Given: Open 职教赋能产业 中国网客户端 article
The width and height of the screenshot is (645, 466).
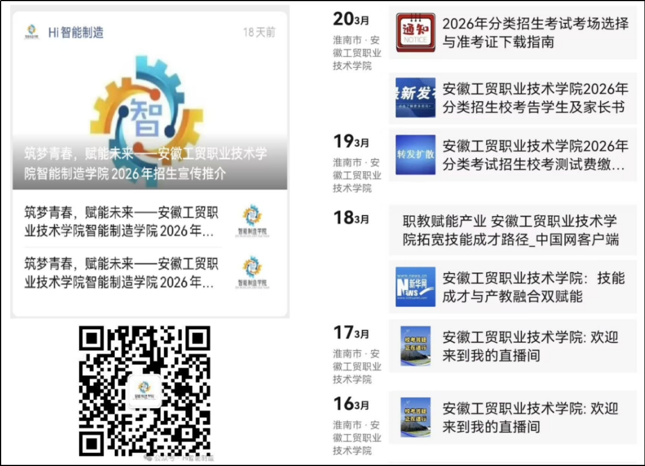Looking at the screenshot, I should click(x=511, y=230).
